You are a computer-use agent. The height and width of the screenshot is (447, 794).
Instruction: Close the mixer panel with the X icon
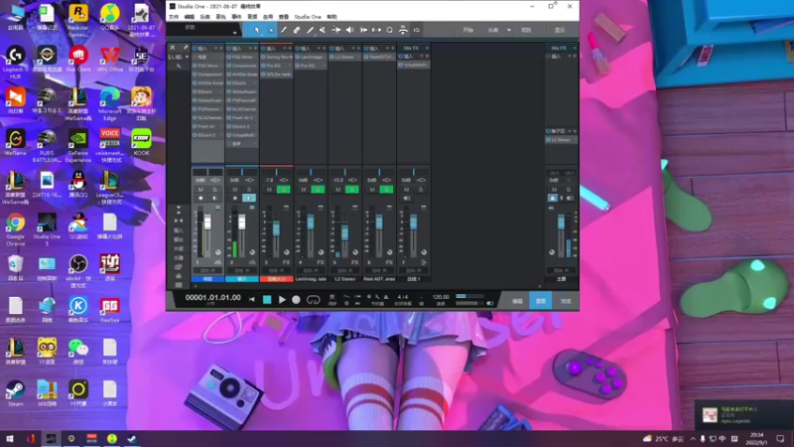pyautogui.click(x=172, y=48)
